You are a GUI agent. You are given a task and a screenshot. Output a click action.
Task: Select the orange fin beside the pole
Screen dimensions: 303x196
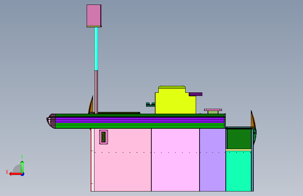91,106
